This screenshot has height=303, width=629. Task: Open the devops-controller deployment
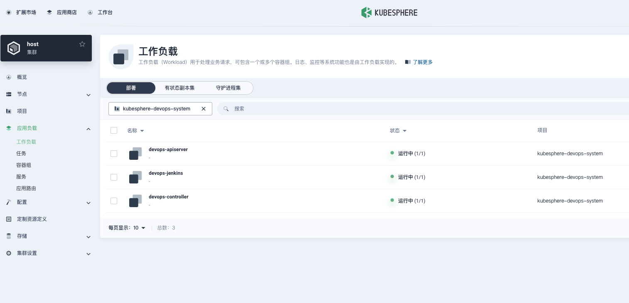(169, 197)
